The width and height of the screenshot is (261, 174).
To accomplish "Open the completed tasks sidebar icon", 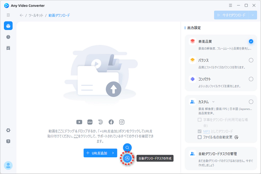I will [x=8, y=48].
